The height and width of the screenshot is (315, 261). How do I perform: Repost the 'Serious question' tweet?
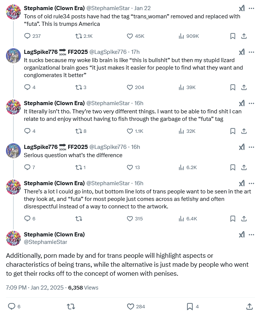[78, 168]
